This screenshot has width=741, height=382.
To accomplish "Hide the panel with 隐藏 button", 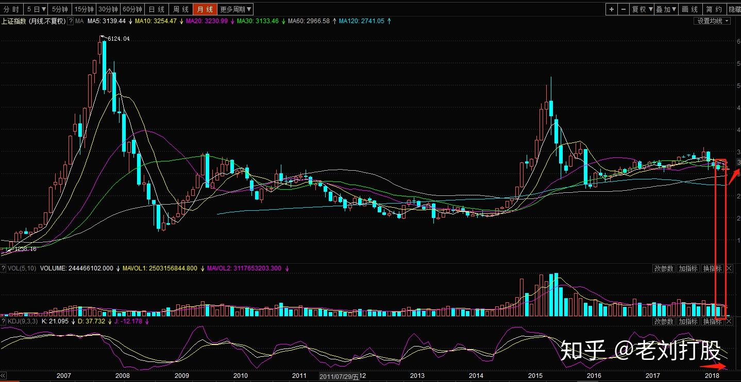I will (x=734, y=9).
